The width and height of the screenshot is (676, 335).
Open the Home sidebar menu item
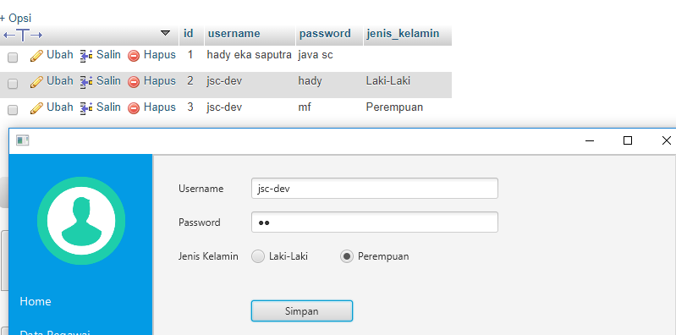(x=36, y=301)
